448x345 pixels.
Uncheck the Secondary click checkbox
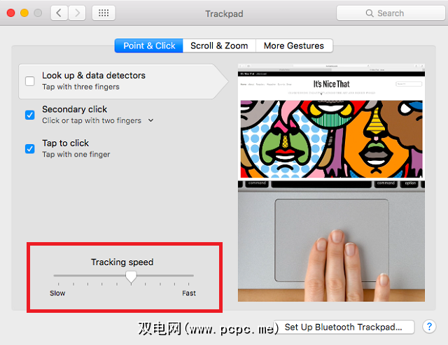click(29, 115)
